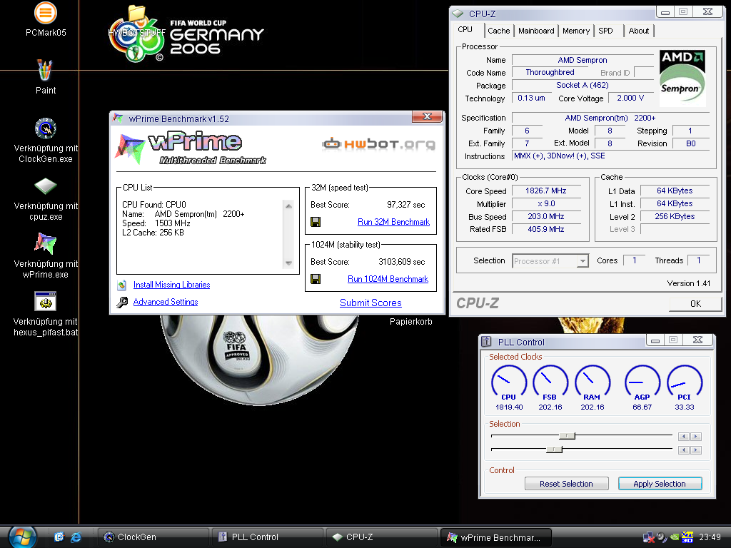Switch to the Cache tab in CPU-Z

coord(499,31)
